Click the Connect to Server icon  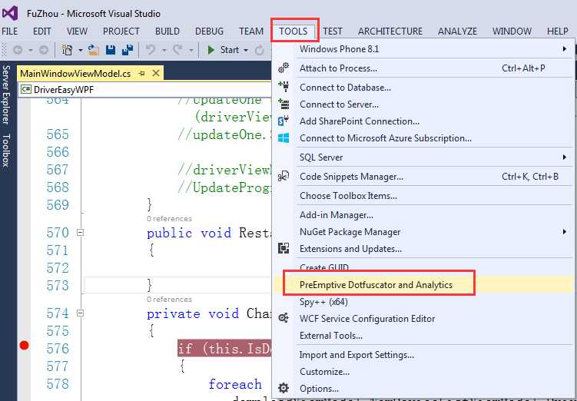point(284,104)
